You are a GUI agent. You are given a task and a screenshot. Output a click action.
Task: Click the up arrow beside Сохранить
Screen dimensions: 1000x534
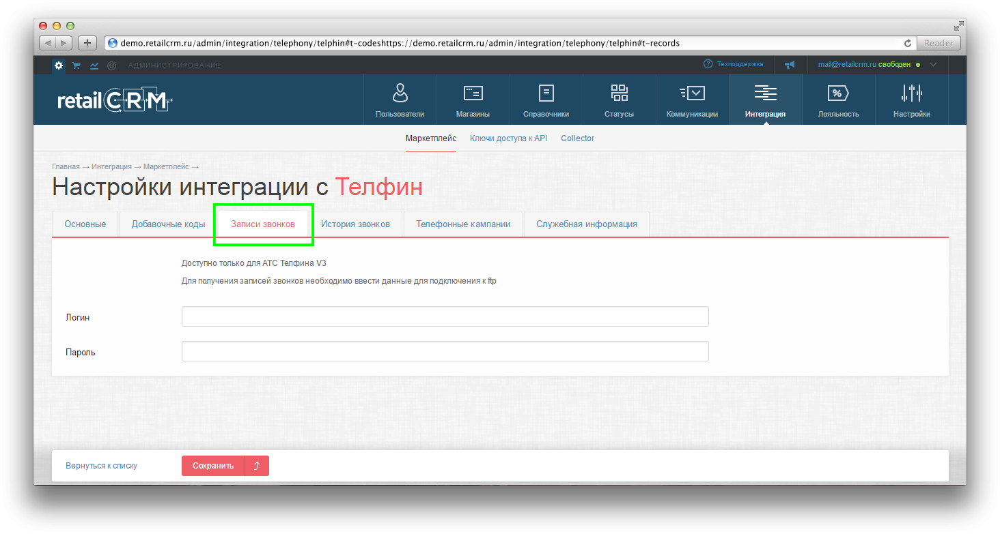tap(257, 466)
